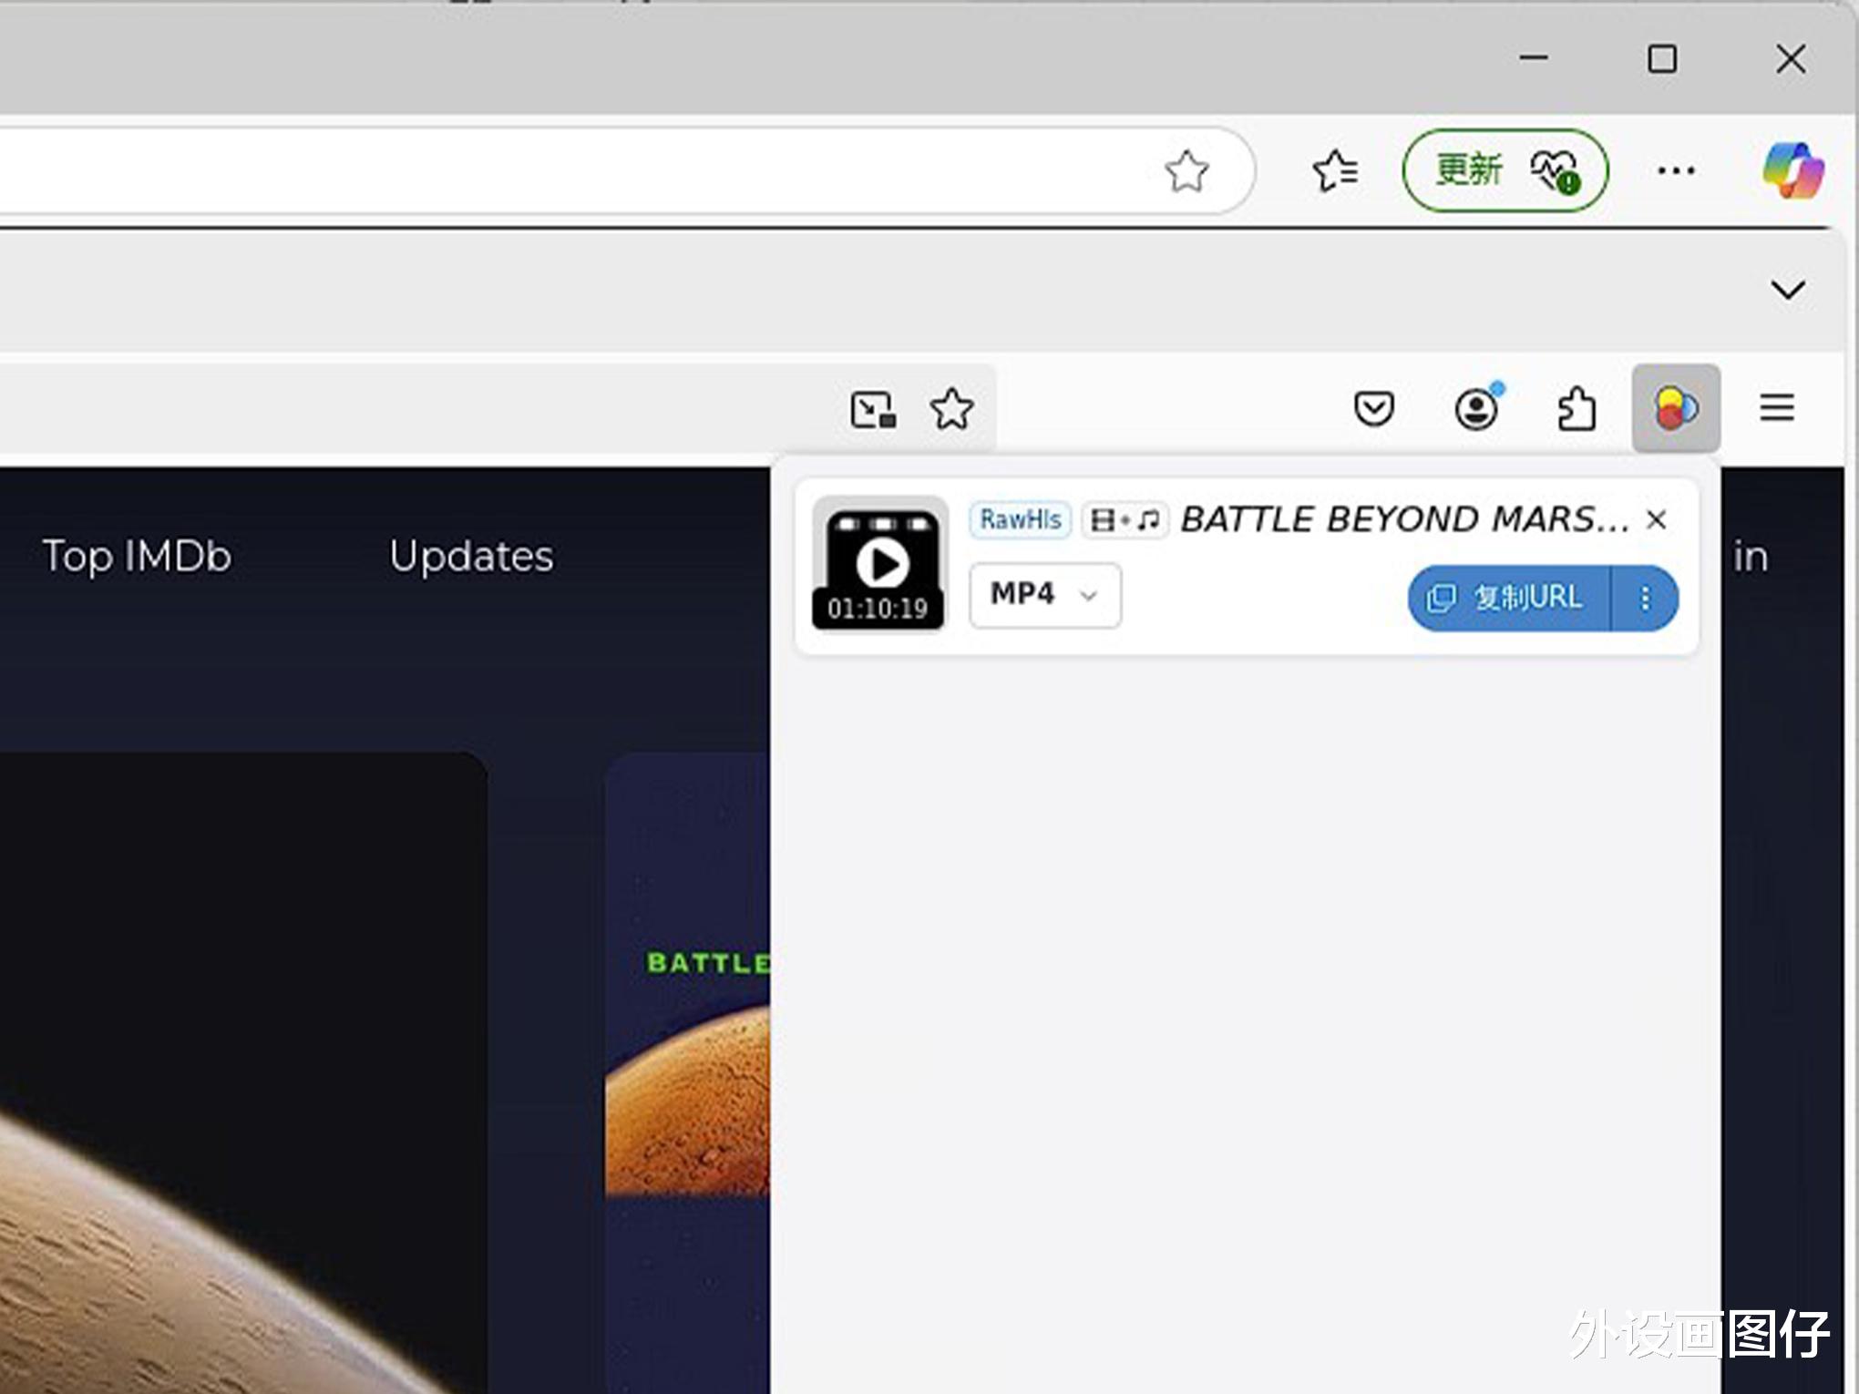The height and width of the screenshot is (1394, 1859).
Task: Click the 复制URL copy button
Action: [1508, 598]
